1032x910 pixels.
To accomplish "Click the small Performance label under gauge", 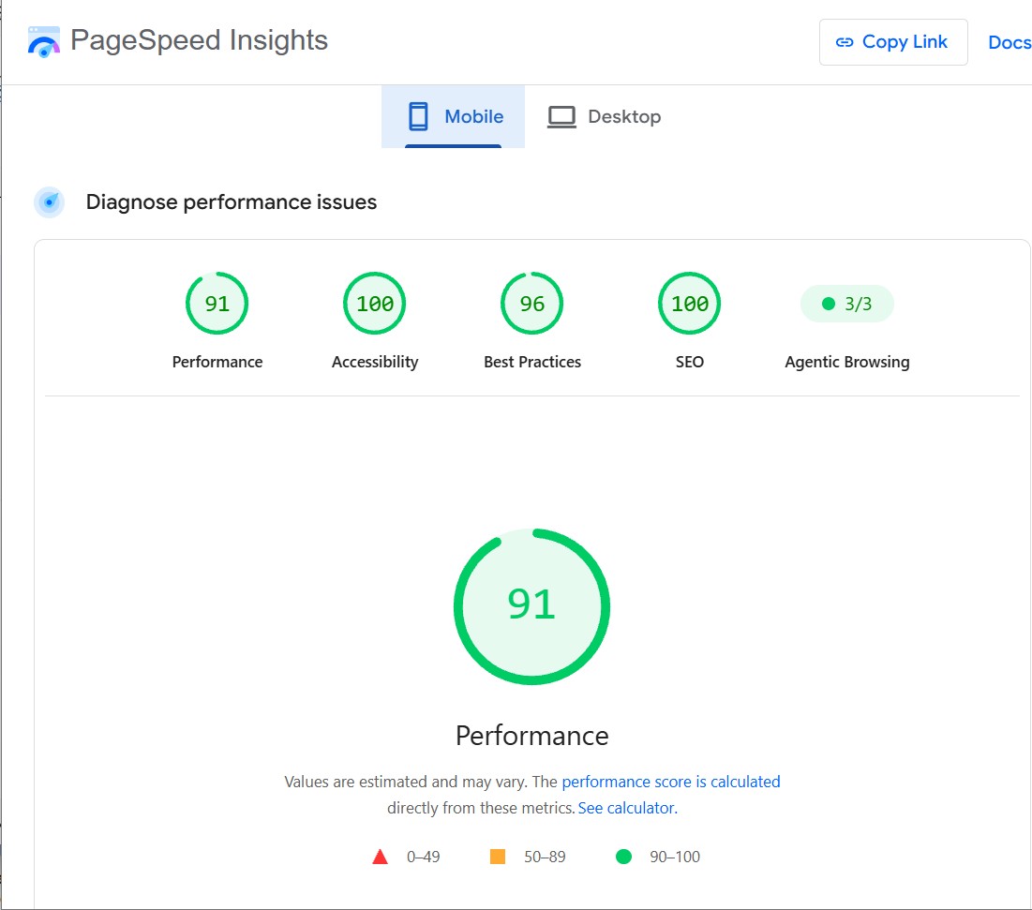I will click(x=217, y=362).
